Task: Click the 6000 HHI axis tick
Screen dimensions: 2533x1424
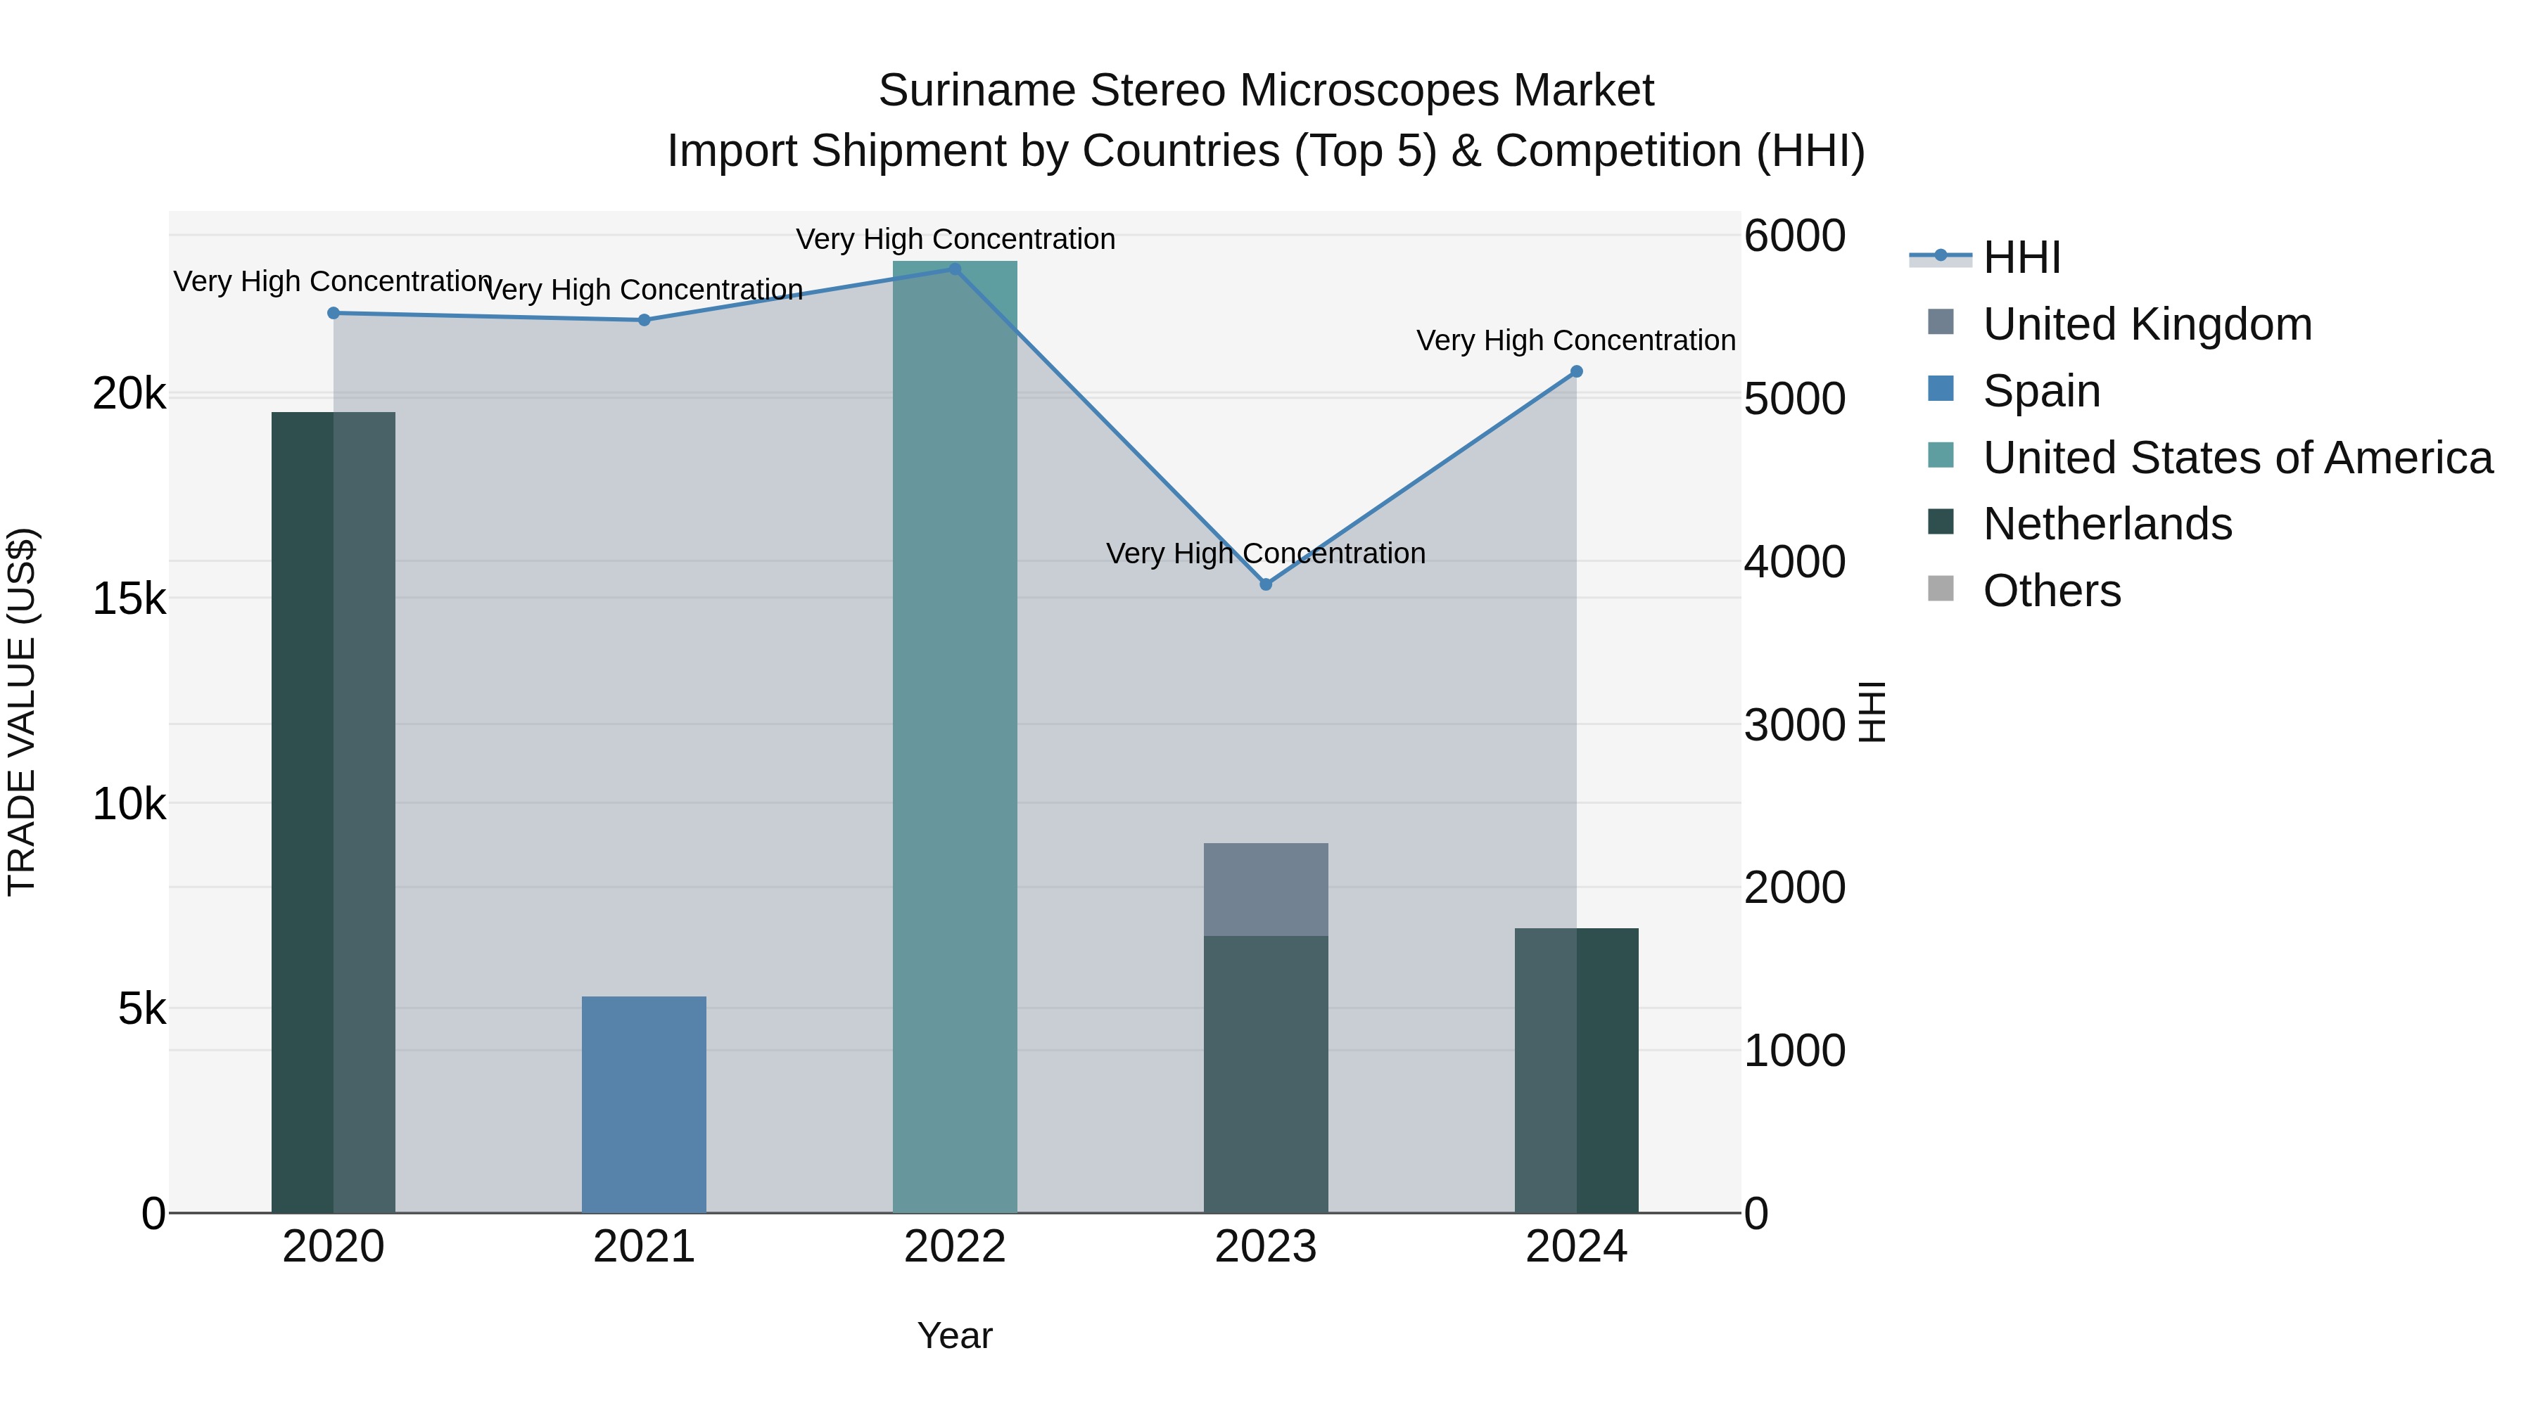Action: (x=1794, y=236)
